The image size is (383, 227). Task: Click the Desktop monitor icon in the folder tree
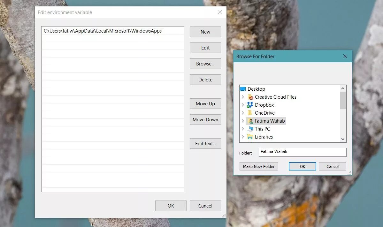pos(242,89)
